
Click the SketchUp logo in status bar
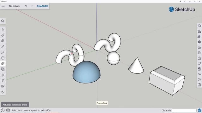point(199,110)
